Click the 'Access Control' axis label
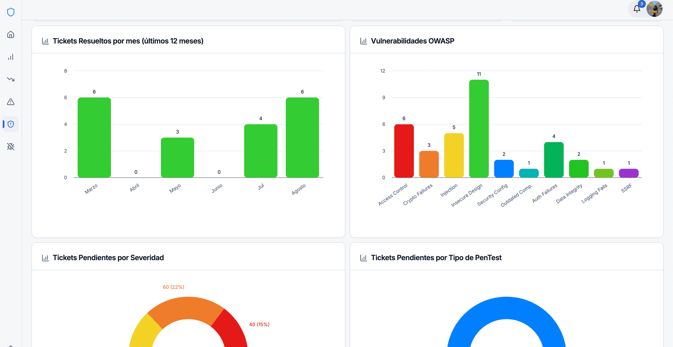 393,194
